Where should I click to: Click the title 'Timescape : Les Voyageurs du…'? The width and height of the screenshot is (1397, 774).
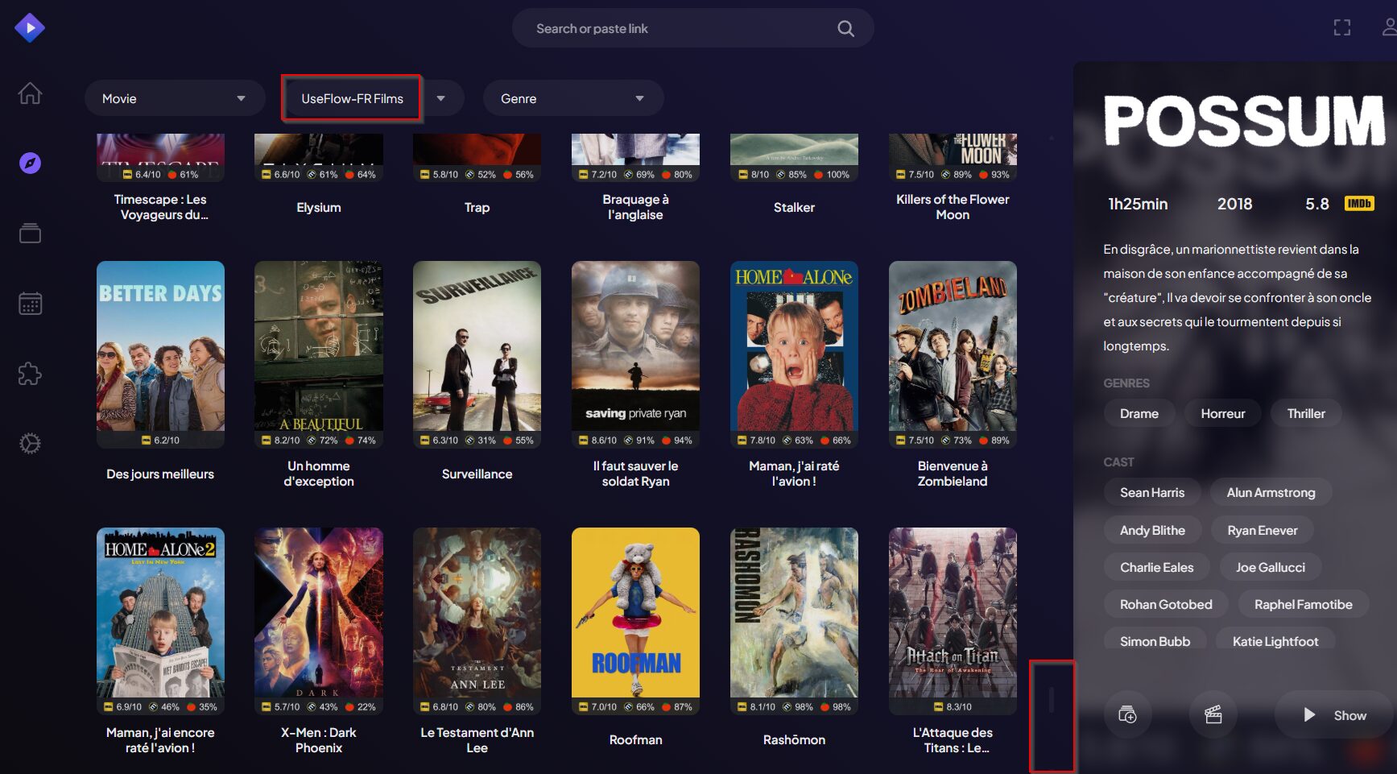coord(160,207)
